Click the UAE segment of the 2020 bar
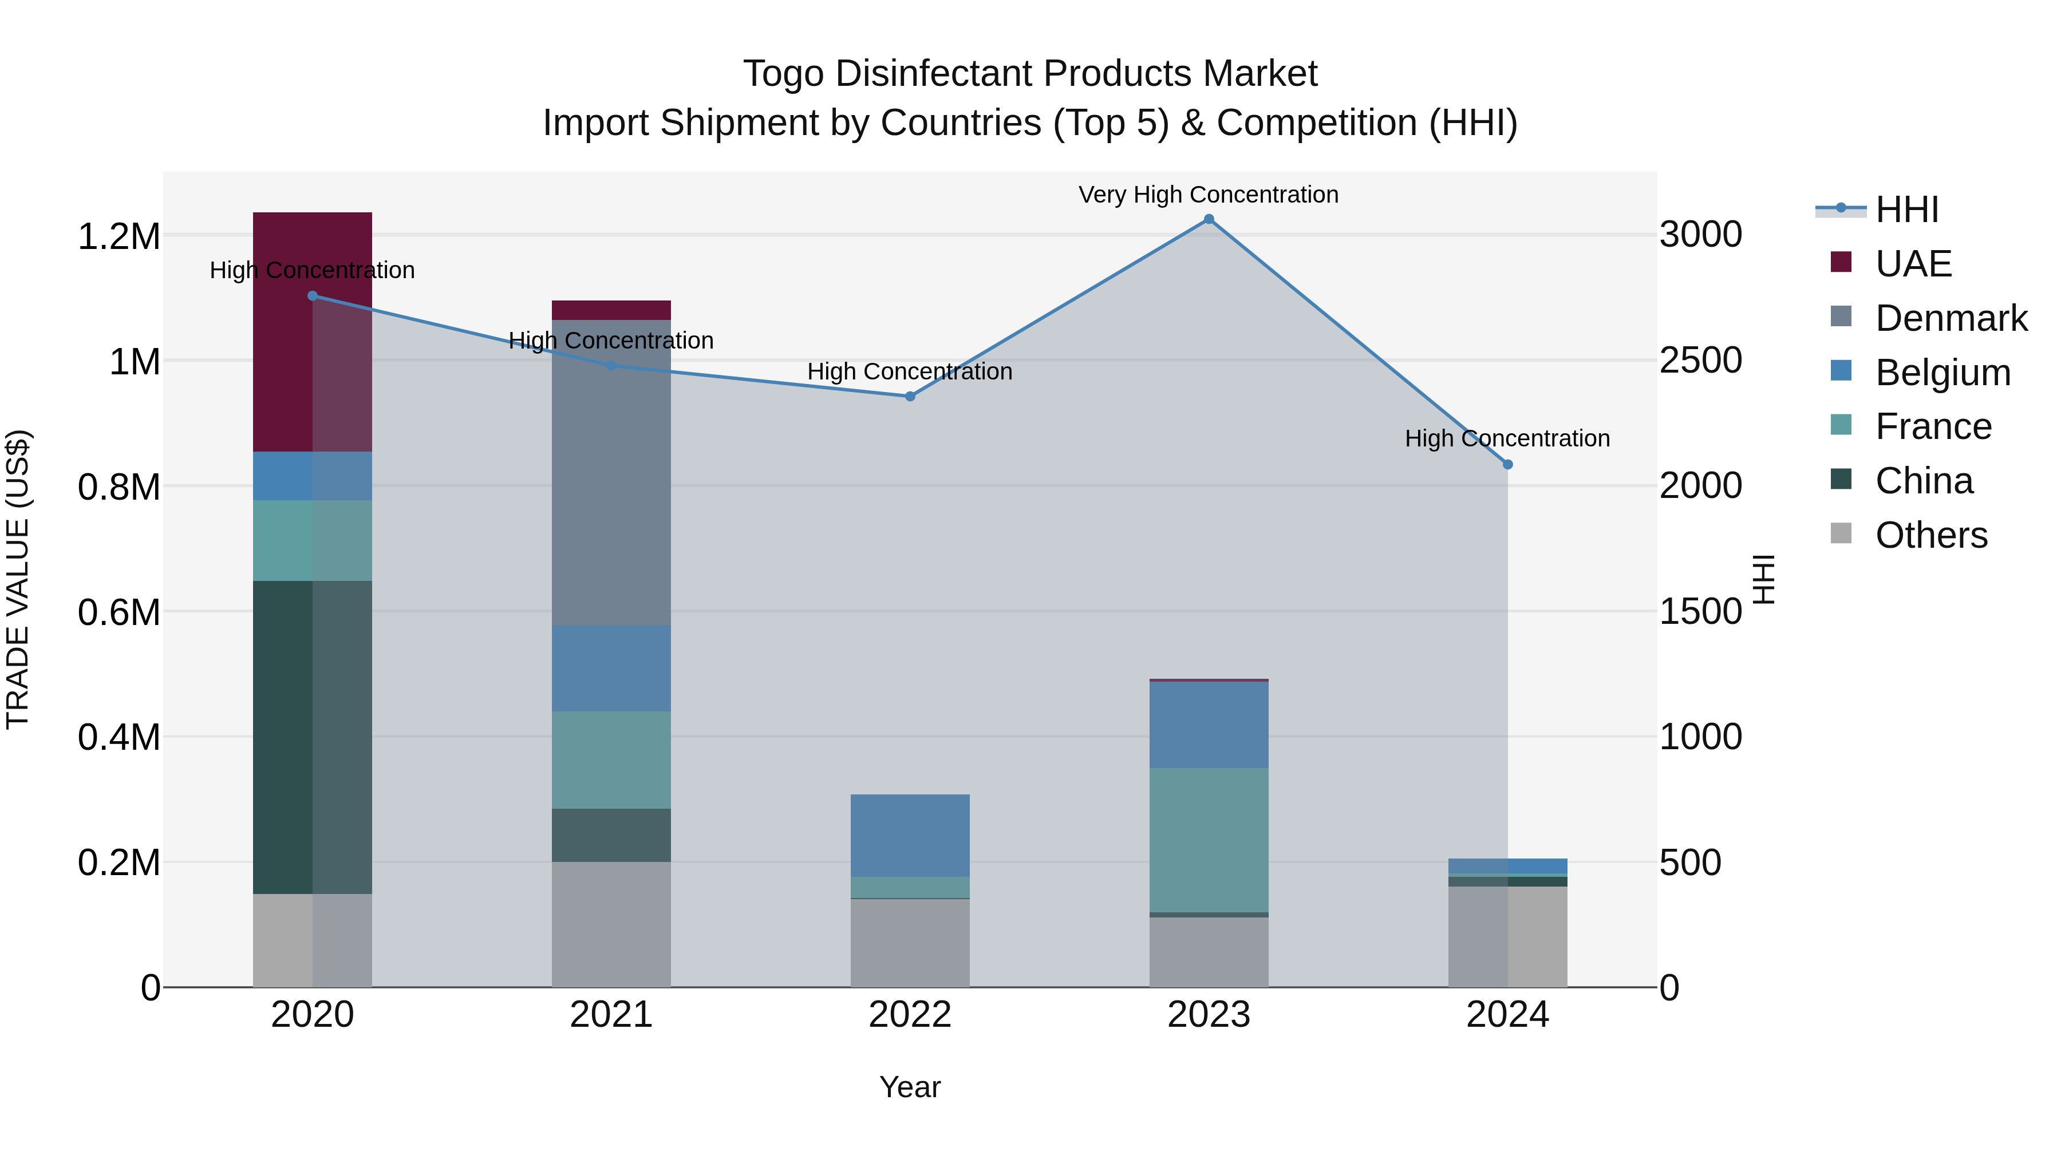 coord(313,332)
